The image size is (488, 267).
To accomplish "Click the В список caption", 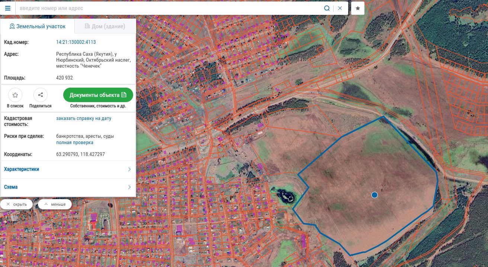I will click(x=15, y=106).
